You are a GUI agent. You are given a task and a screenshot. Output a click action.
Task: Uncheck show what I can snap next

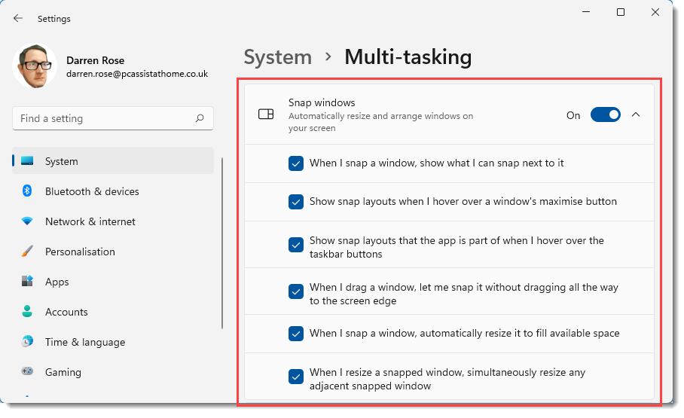[x=296, y=163]
